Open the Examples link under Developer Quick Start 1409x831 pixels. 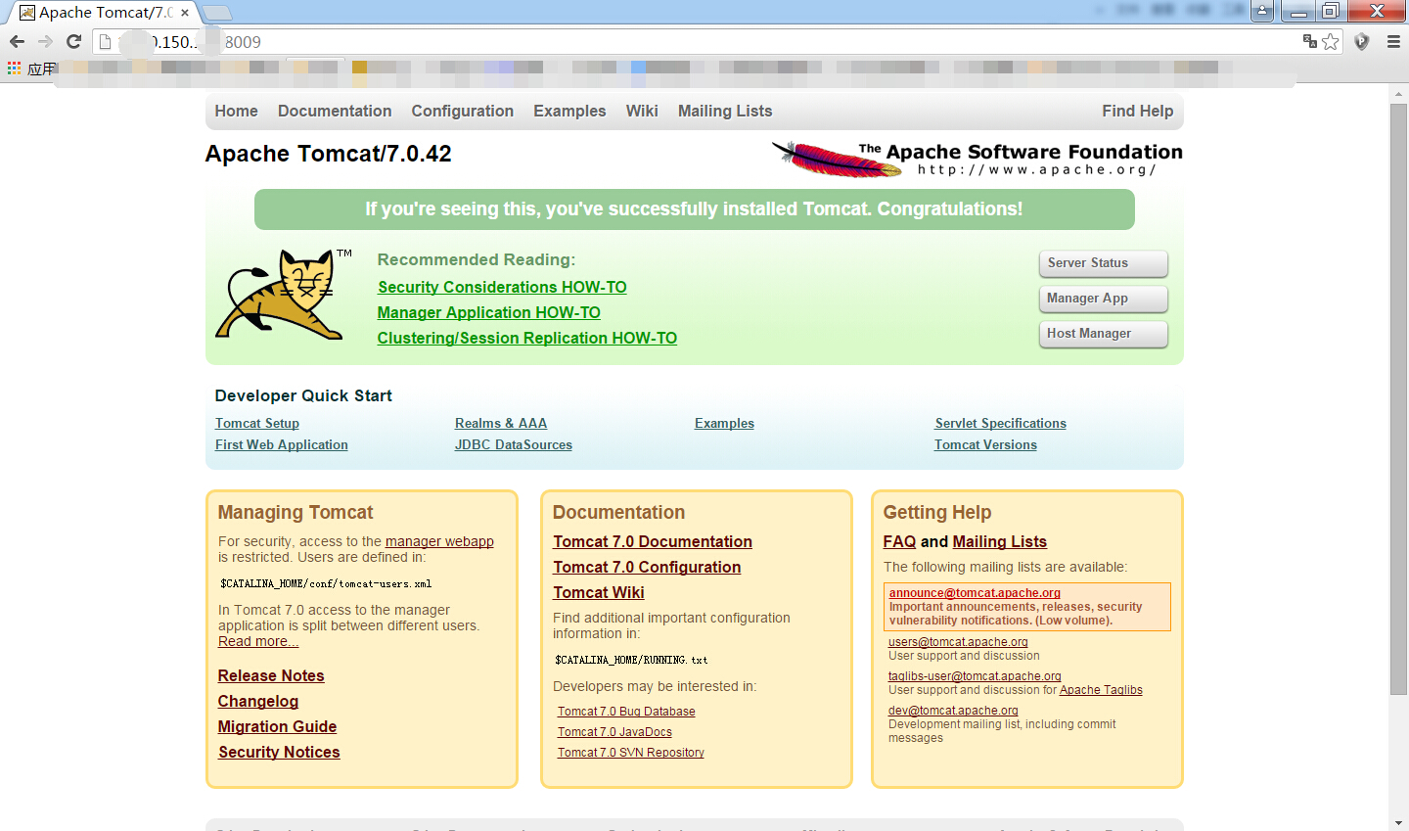[x=724, y=423]
